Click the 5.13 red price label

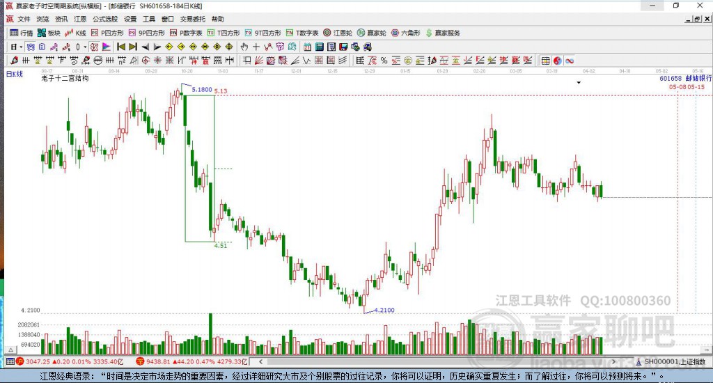pos(221,91)
